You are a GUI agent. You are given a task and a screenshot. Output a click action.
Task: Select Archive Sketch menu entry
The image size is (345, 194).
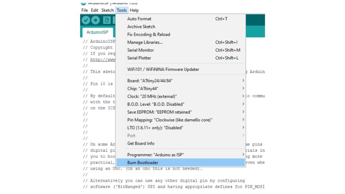(180, 27)
